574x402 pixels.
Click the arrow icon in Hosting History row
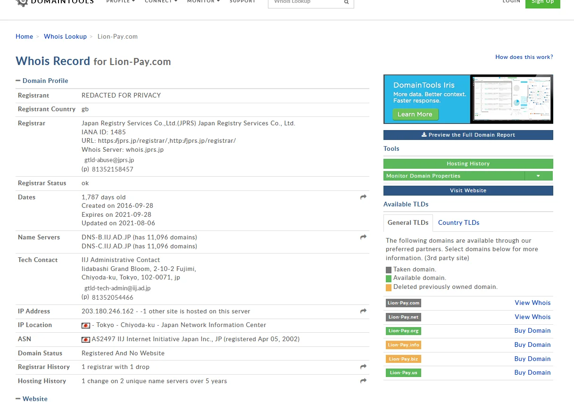[x=363, y=381]
